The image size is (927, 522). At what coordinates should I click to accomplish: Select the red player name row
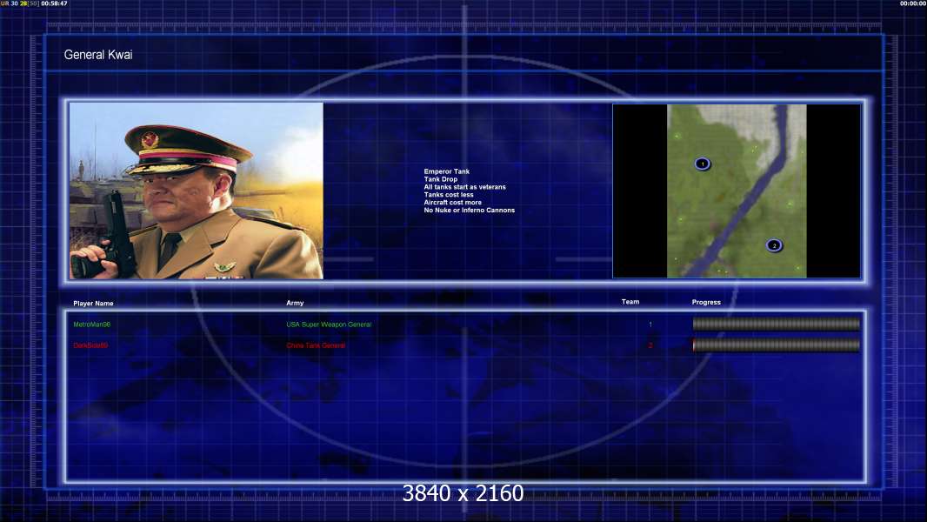pyautogui.click(x=90, y=345)
